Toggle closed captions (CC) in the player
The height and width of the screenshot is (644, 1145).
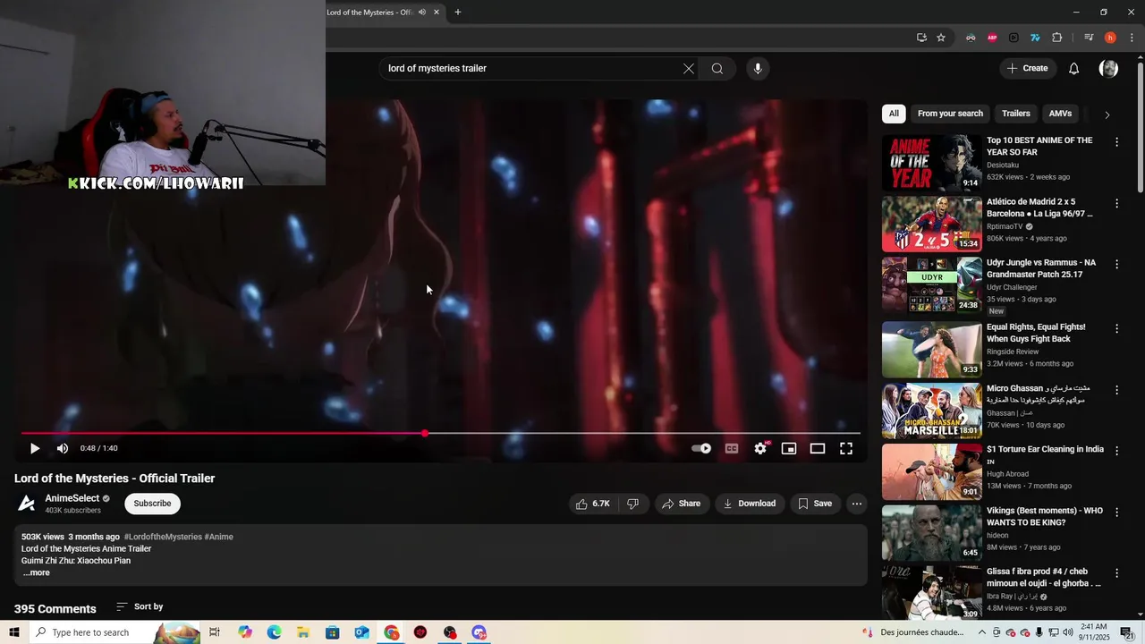click(732, 449)
